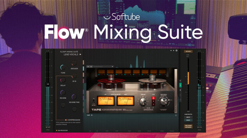
Task: Click the Tone knob
Action: coord(63,67)
